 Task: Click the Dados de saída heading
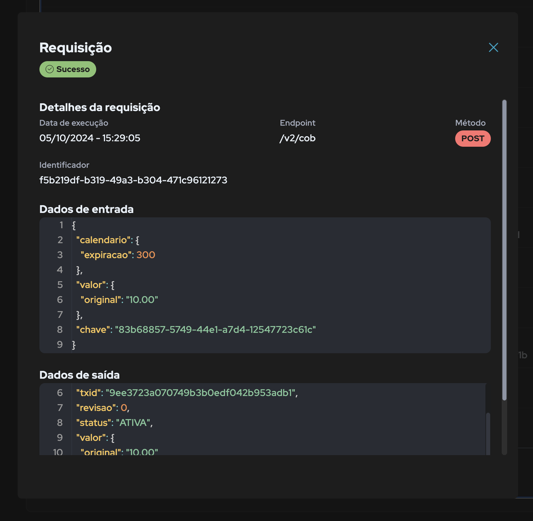[x=80, y=375]
